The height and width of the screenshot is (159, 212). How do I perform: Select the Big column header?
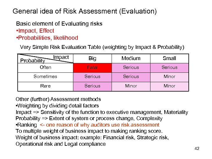pos(92,58)
